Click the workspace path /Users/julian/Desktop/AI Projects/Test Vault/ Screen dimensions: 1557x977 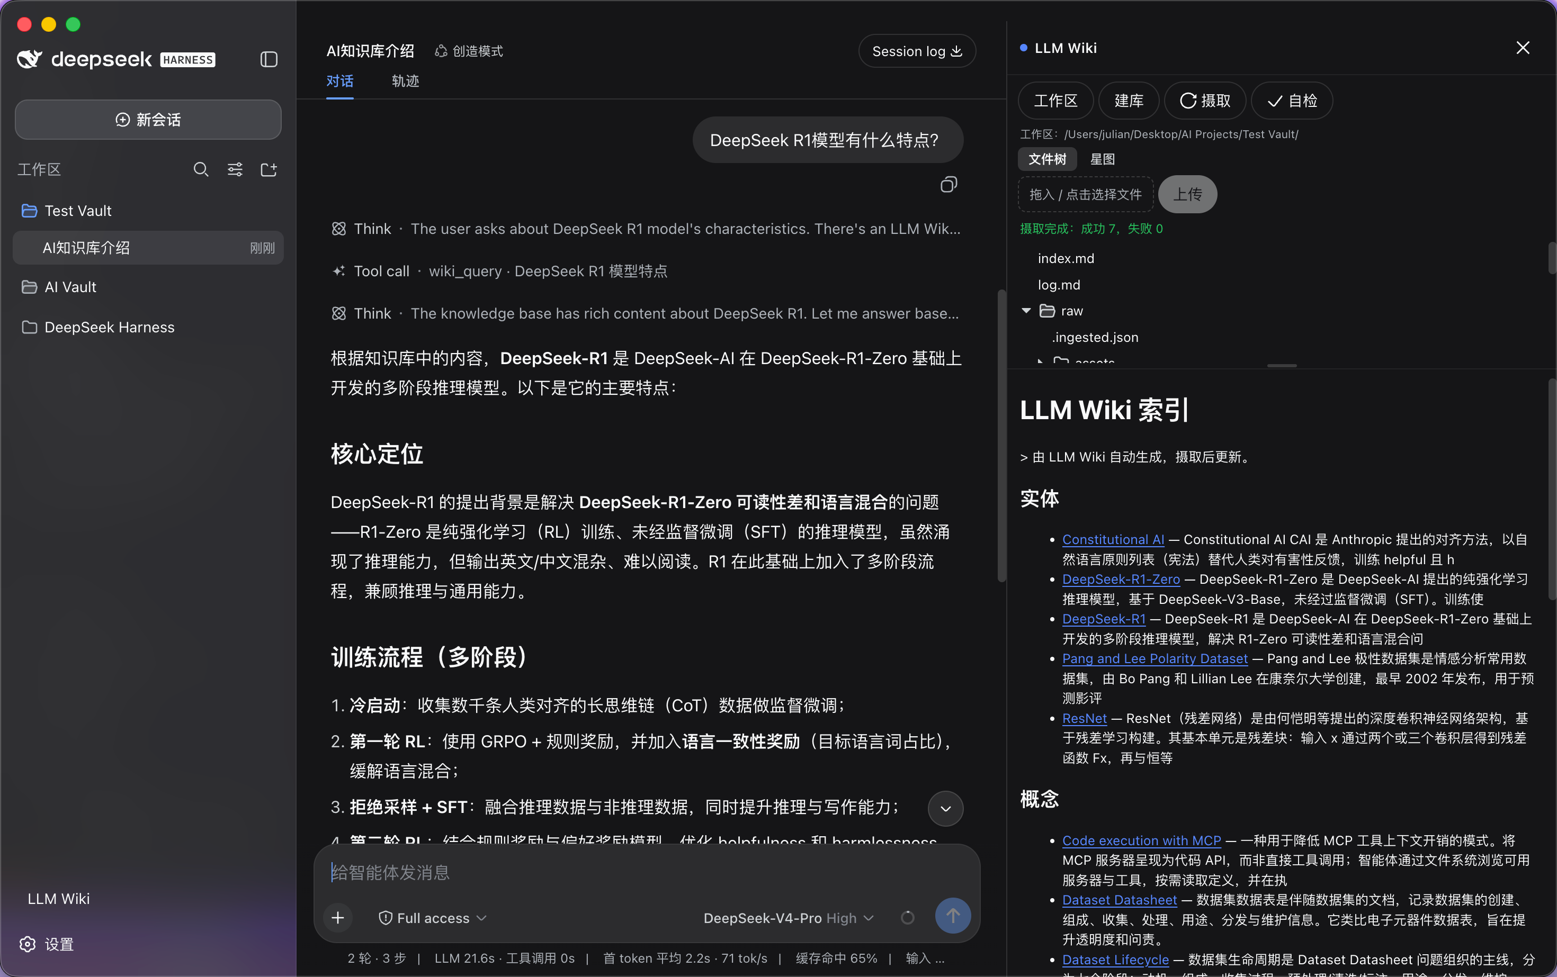(x=1180, y=134)
